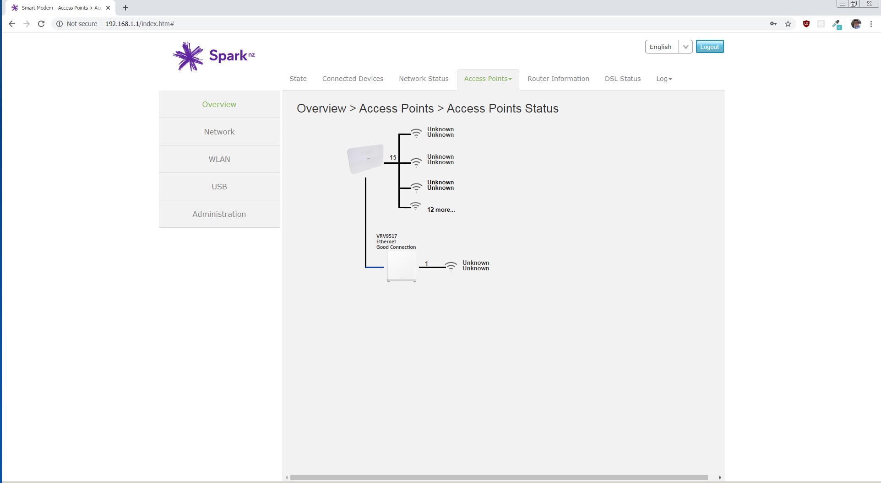
Task: Show the '12 more...' connected devices
Action: point(441,209)
